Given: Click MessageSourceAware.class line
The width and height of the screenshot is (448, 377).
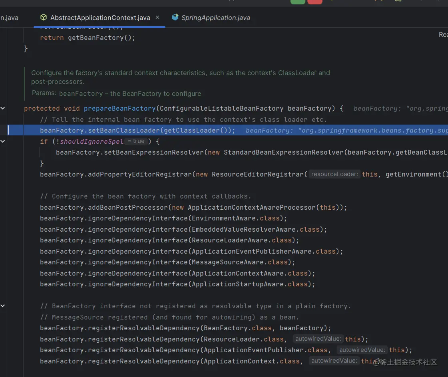Looking at the screenshot, I should point(167,262).
